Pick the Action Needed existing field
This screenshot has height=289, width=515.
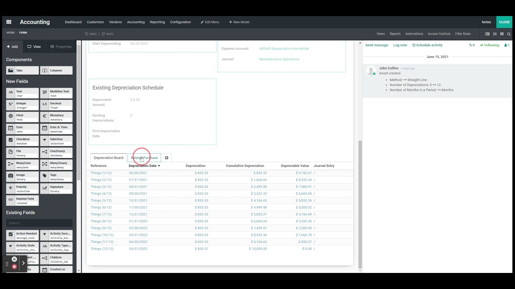23,235
